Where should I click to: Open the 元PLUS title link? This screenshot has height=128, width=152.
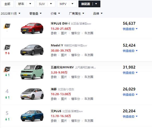[56, 111]
